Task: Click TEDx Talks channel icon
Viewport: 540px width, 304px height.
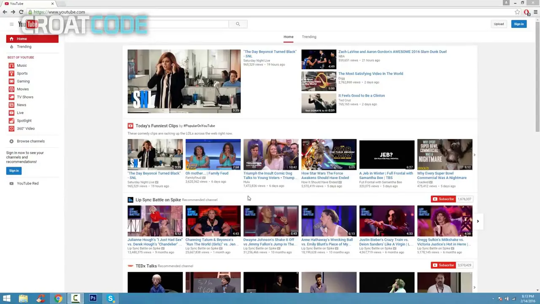Action: point(130,266)
